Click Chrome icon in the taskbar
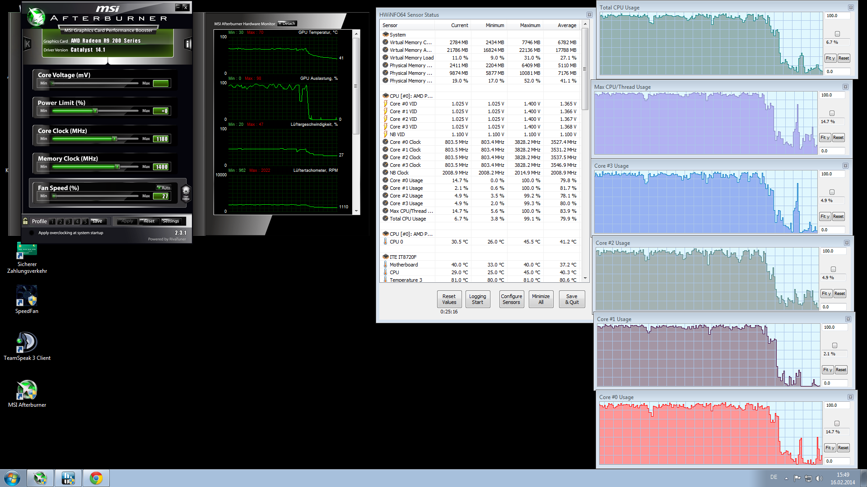The height and width of the screenshot is (487, 867). pos(96,478)
